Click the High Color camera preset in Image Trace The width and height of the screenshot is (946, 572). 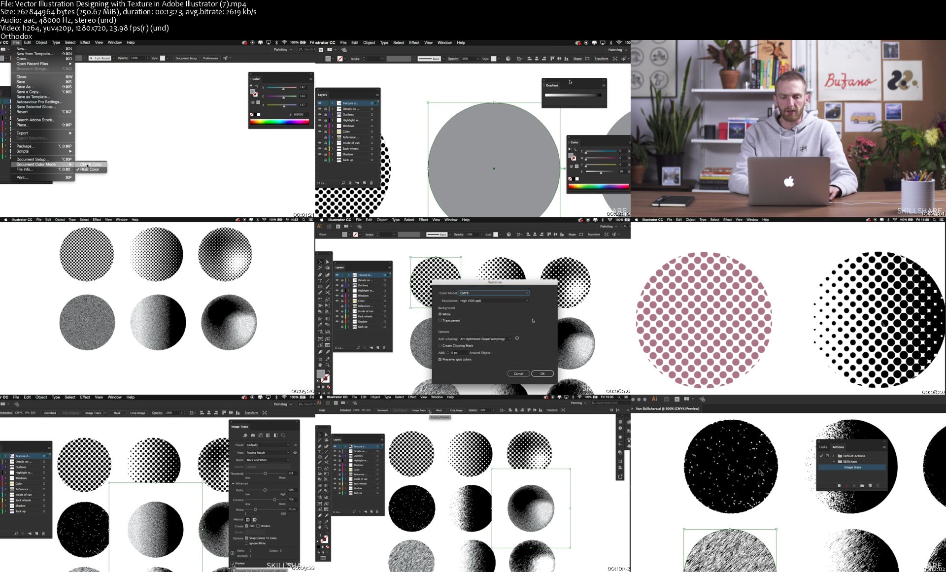click(x=253, y=436)
